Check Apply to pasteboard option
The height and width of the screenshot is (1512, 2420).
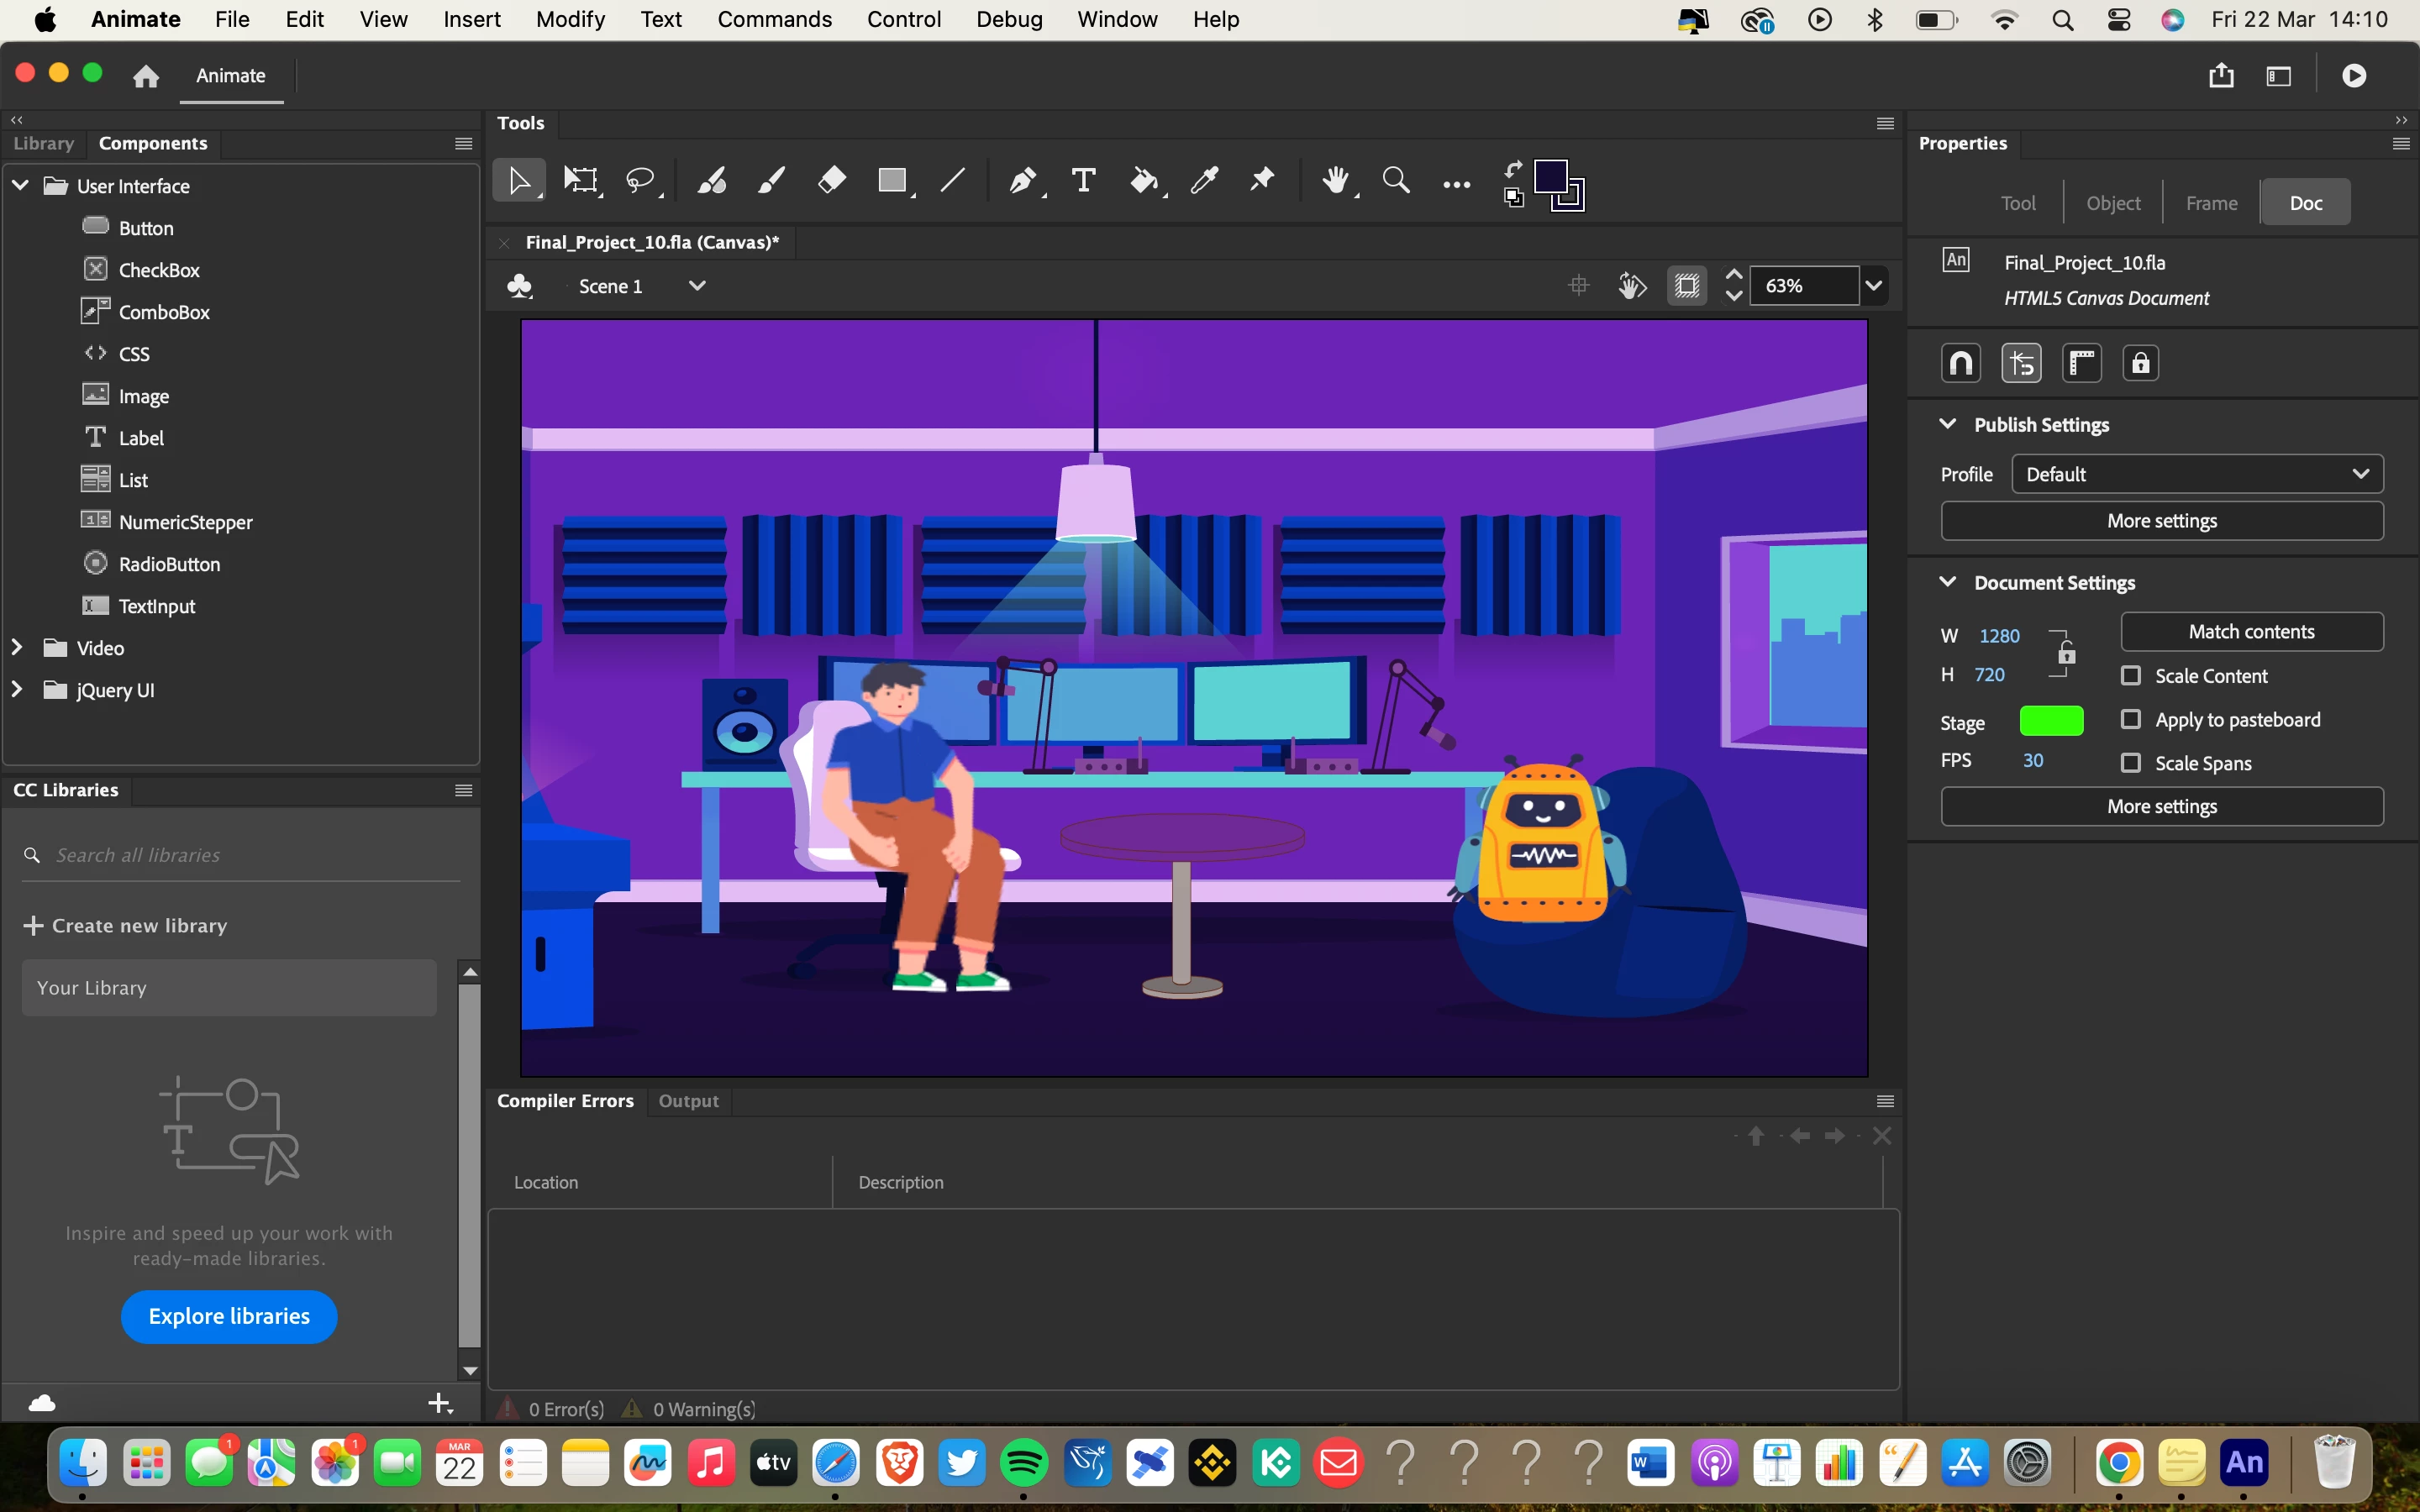(x=2131, y=720)
